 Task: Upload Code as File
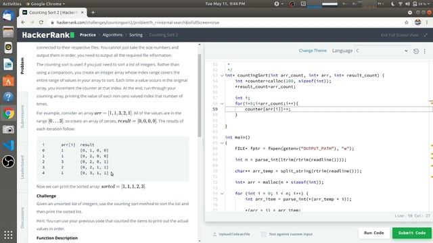click(x=231, y=234)
